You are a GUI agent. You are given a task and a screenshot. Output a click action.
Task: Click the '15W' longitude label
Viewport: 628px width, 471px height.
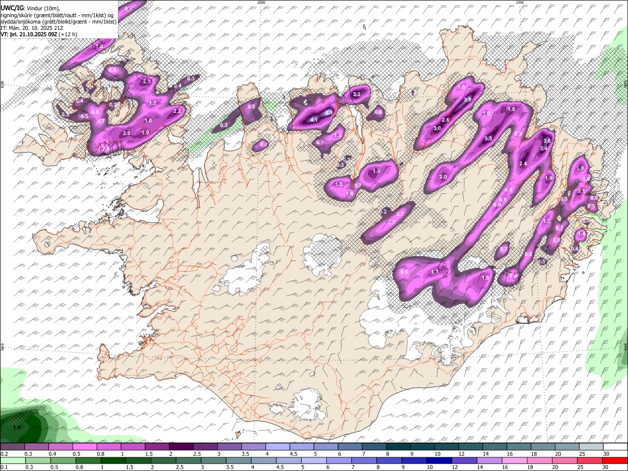(x=520, y=2)
